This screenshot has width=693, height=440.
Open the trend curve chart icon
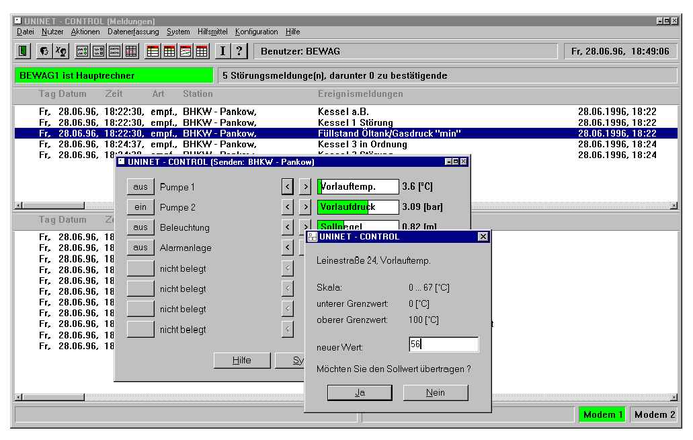186,51
